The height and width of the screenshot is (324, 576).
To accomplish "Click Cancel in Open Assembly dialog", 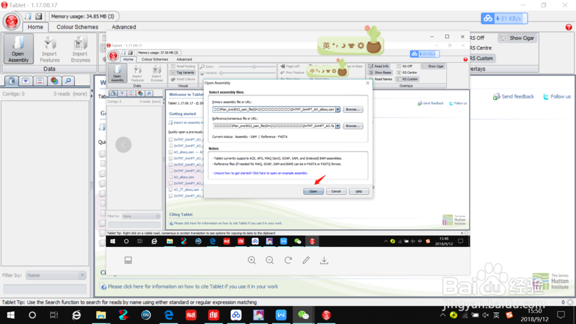I will pos(336,191).
